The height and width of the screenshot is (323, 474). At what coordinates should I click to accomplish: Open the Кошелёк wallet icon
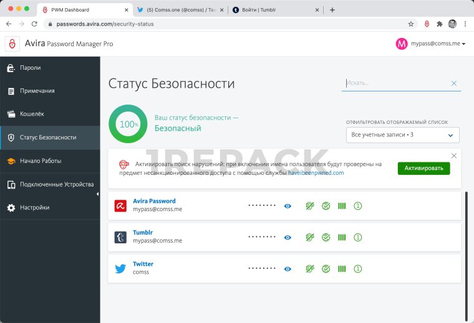point(11,114)
